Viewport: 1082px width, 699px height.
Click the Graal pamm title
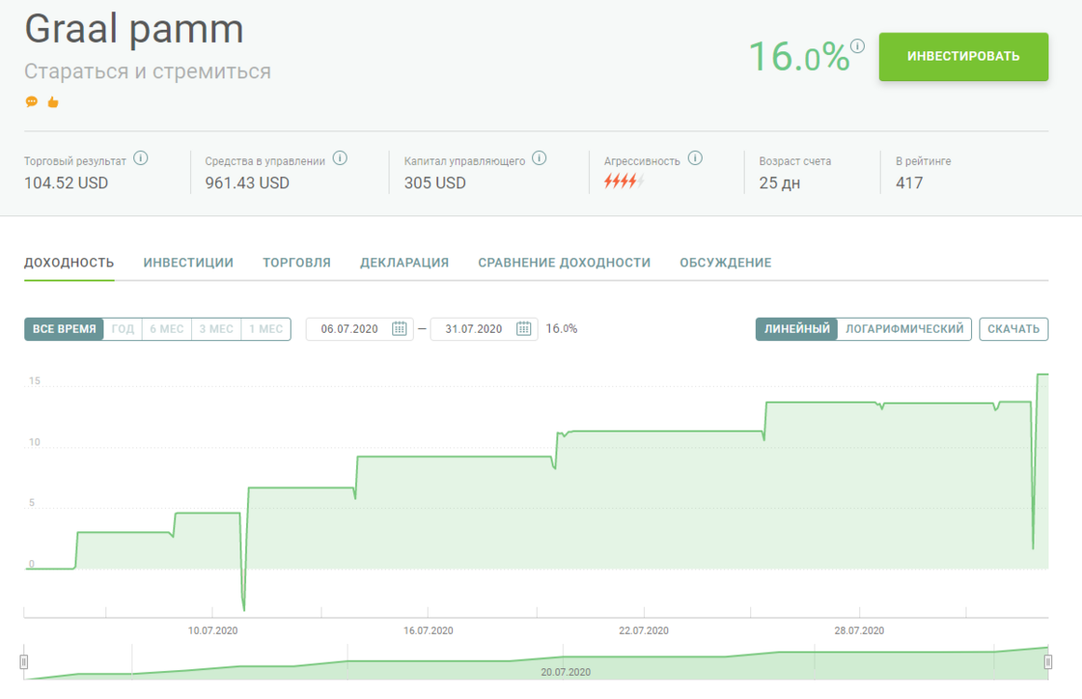[134, 30]
